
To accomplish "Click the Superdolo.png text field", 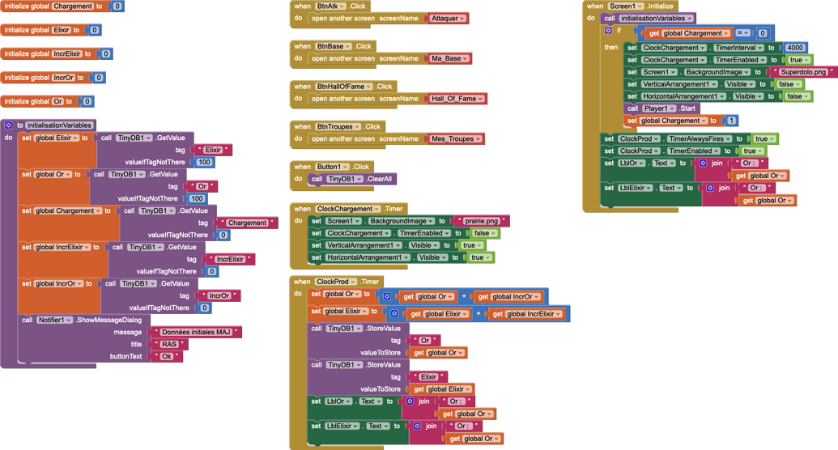I will 803,71.
